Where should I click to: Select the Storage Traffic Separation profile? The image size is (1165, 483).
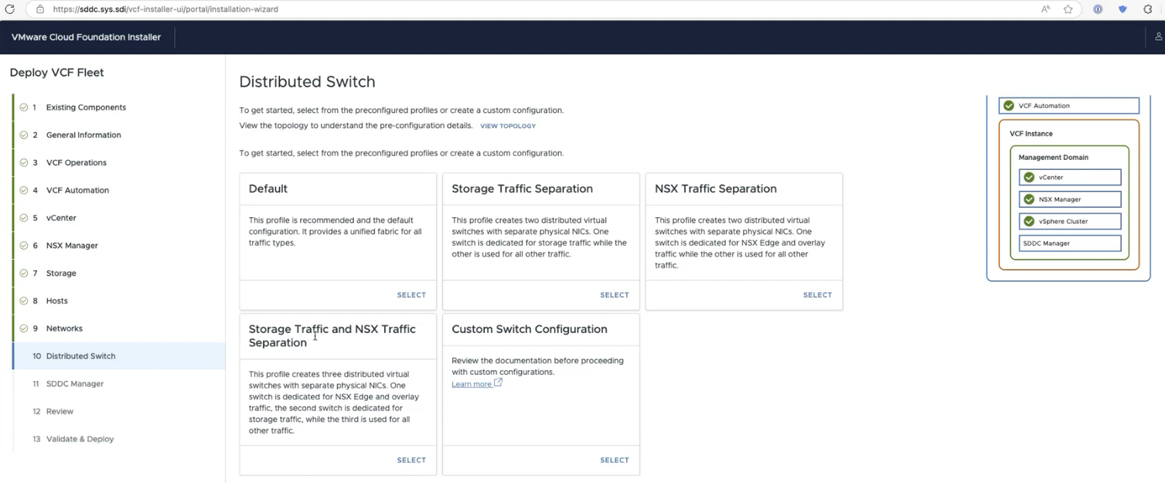pyautogui.click(x=615, y=295)
